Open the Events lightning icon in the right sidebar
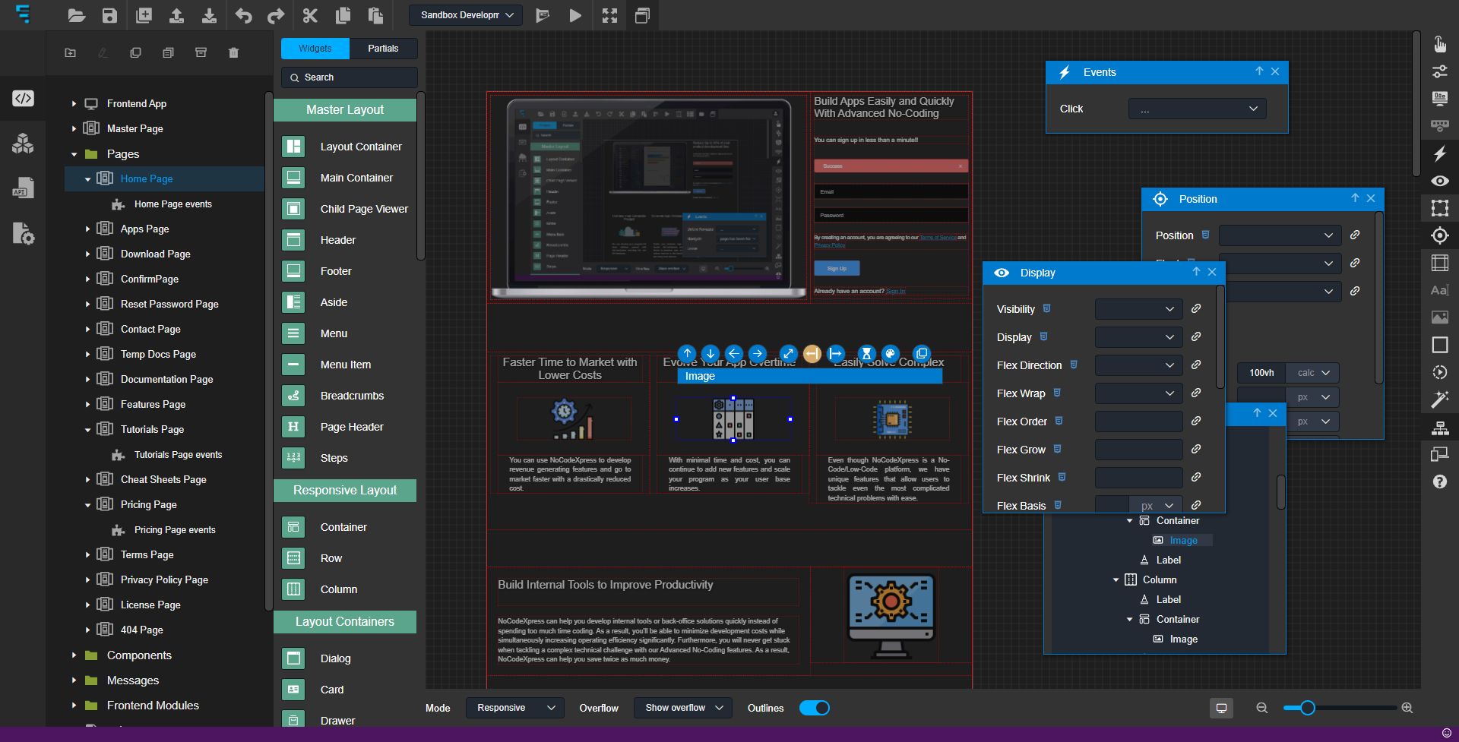Image resolution: width=1459 pixels, height=742 pixels. coord(1440,153)
